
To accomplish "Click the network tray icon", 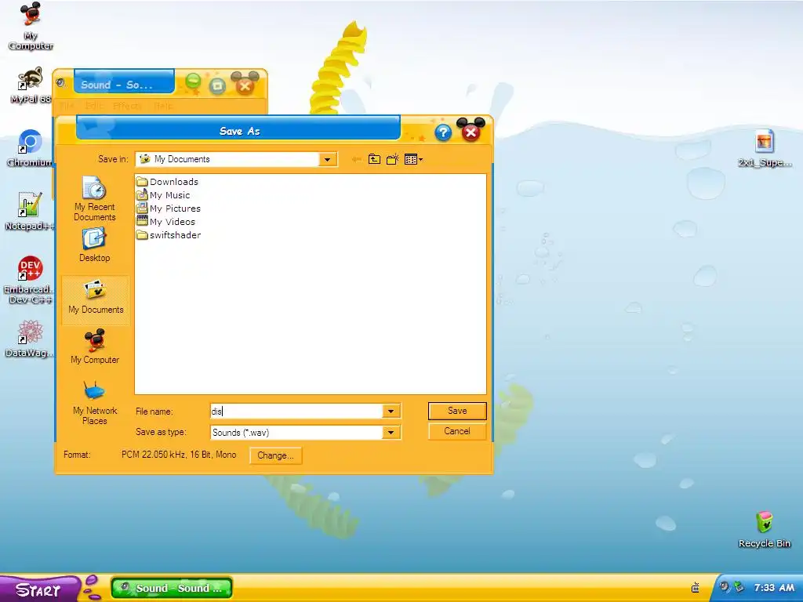I will point(739,587).
